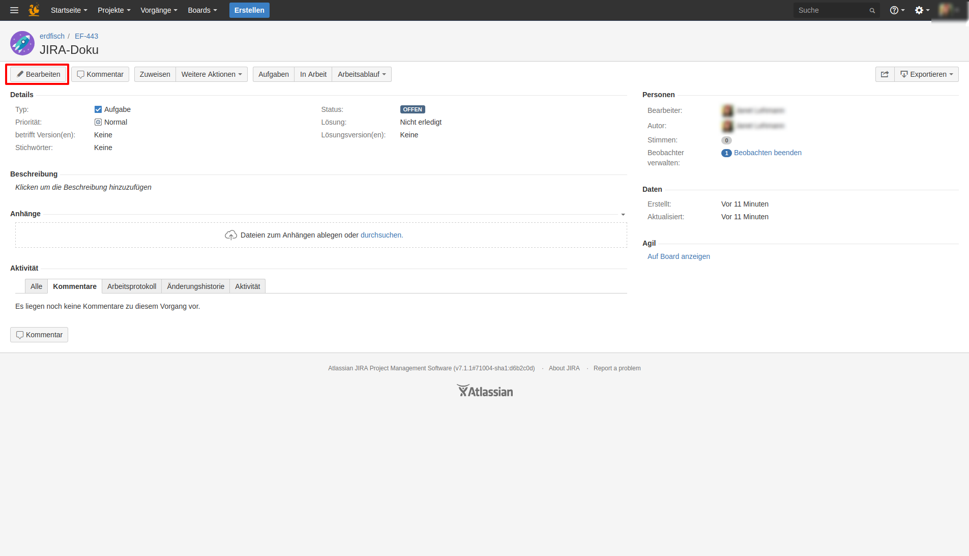Switch to the Arbeitsprotokoll tab
Viewport: 969px width, 556px height.
[x=132, y=286]
